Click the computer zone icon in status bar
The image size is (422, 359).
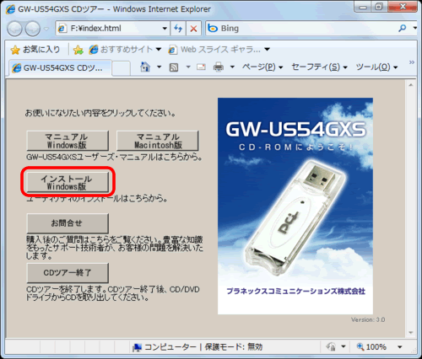click(x=137, y=347)
